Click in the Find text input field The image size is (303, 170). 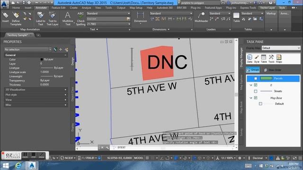[x=106, y=19]
